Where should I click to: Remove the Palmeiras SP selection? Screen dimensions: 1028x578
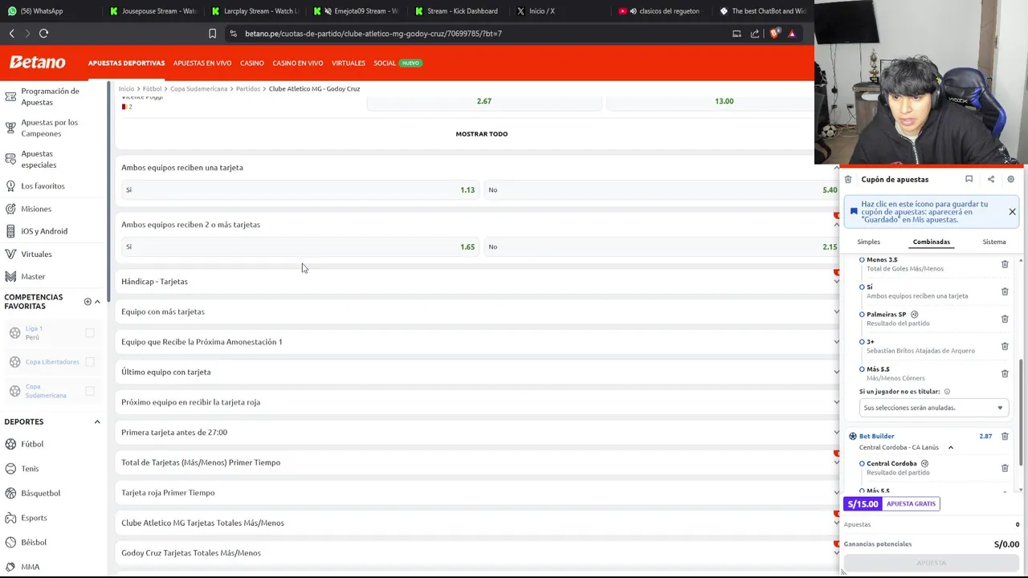pyautogui.click(x=1005, y=319)
